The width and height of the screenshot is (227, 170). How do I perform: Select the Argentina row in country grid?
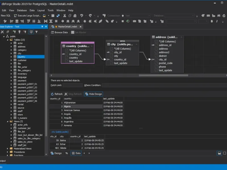(87, 122)
